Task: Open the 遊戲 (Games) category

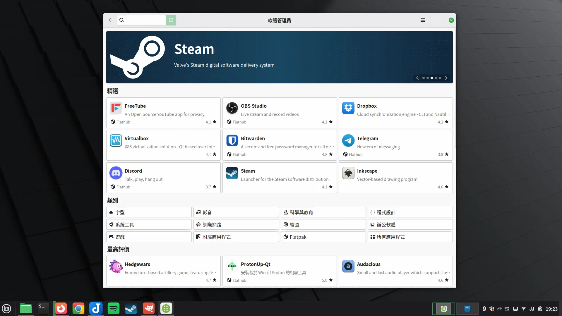Action: (x=149, y=237)
